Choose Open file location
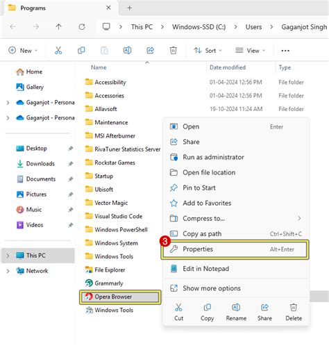The width and height of the screenshot is (329, 348). pos(236,172)
